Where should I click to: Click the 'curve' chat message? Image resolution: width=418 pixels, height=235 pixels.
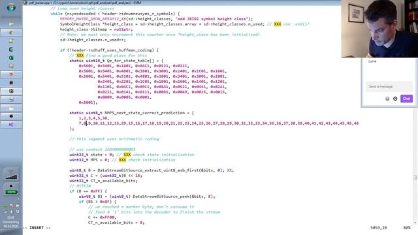(372, 61)
